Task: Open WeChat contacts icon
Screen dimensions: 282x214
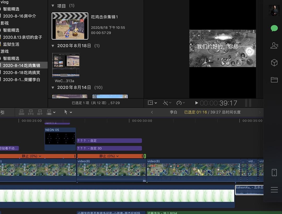Action: tap(274, 45)
